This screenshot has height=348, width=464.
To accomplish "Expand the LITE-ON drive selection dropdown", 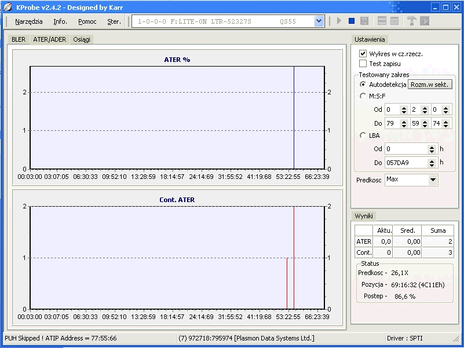I will [319, 21].
